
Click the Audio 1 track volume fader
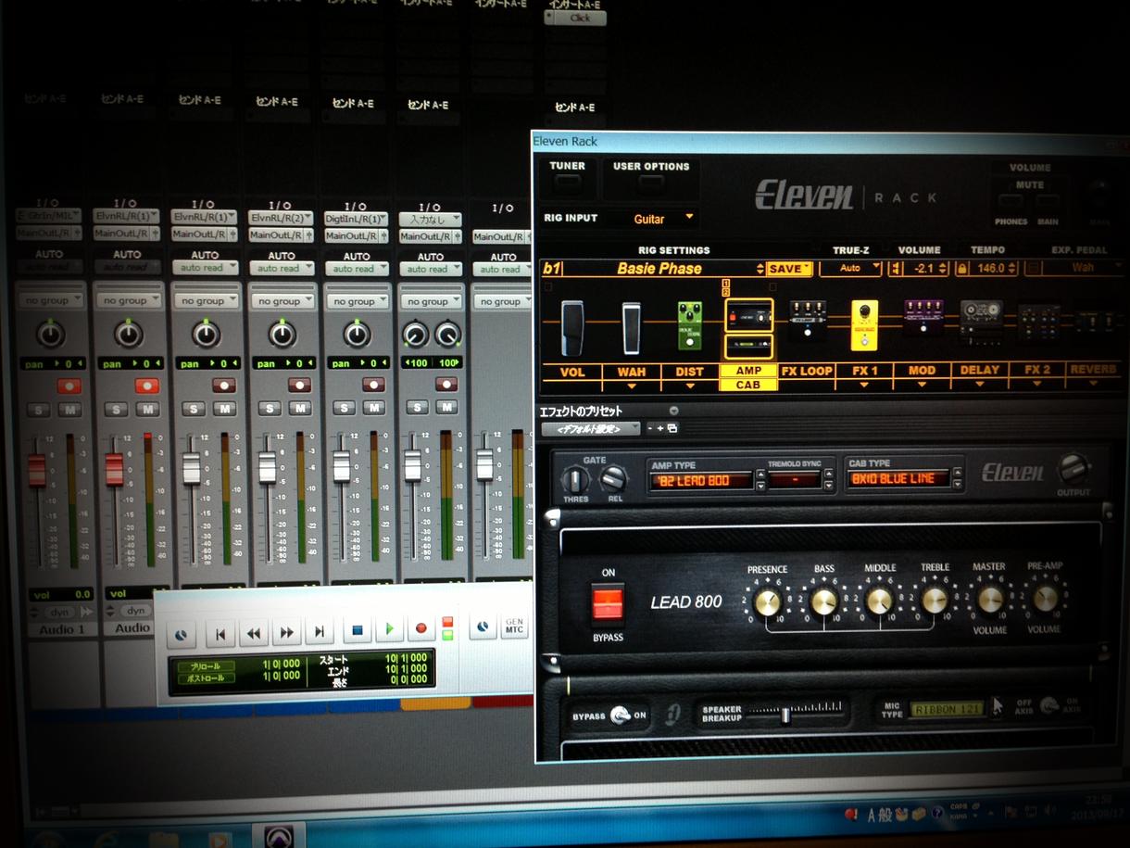(x=36, y=471)
